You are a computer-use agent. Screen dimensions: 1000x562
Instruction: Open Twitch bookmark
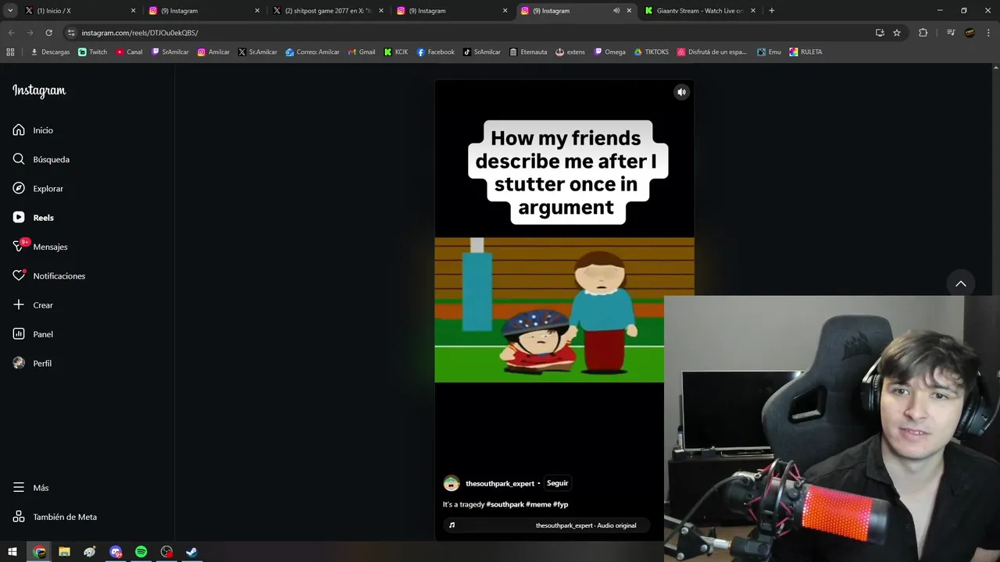(93, 52)
